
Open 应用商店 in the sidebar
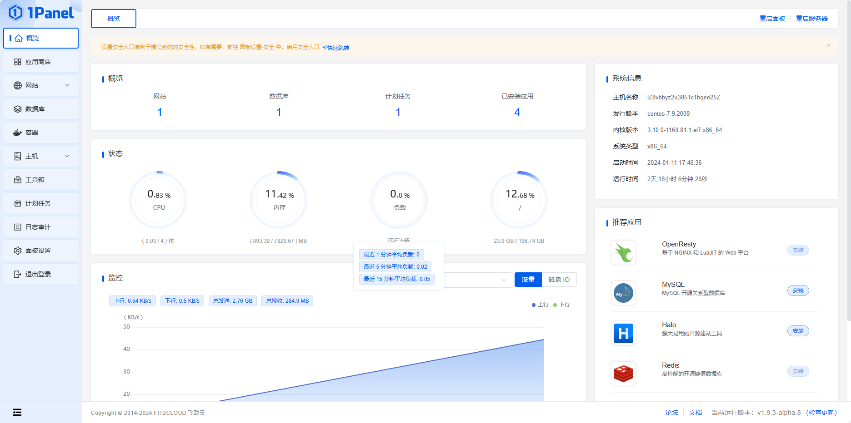pos(41,62)
